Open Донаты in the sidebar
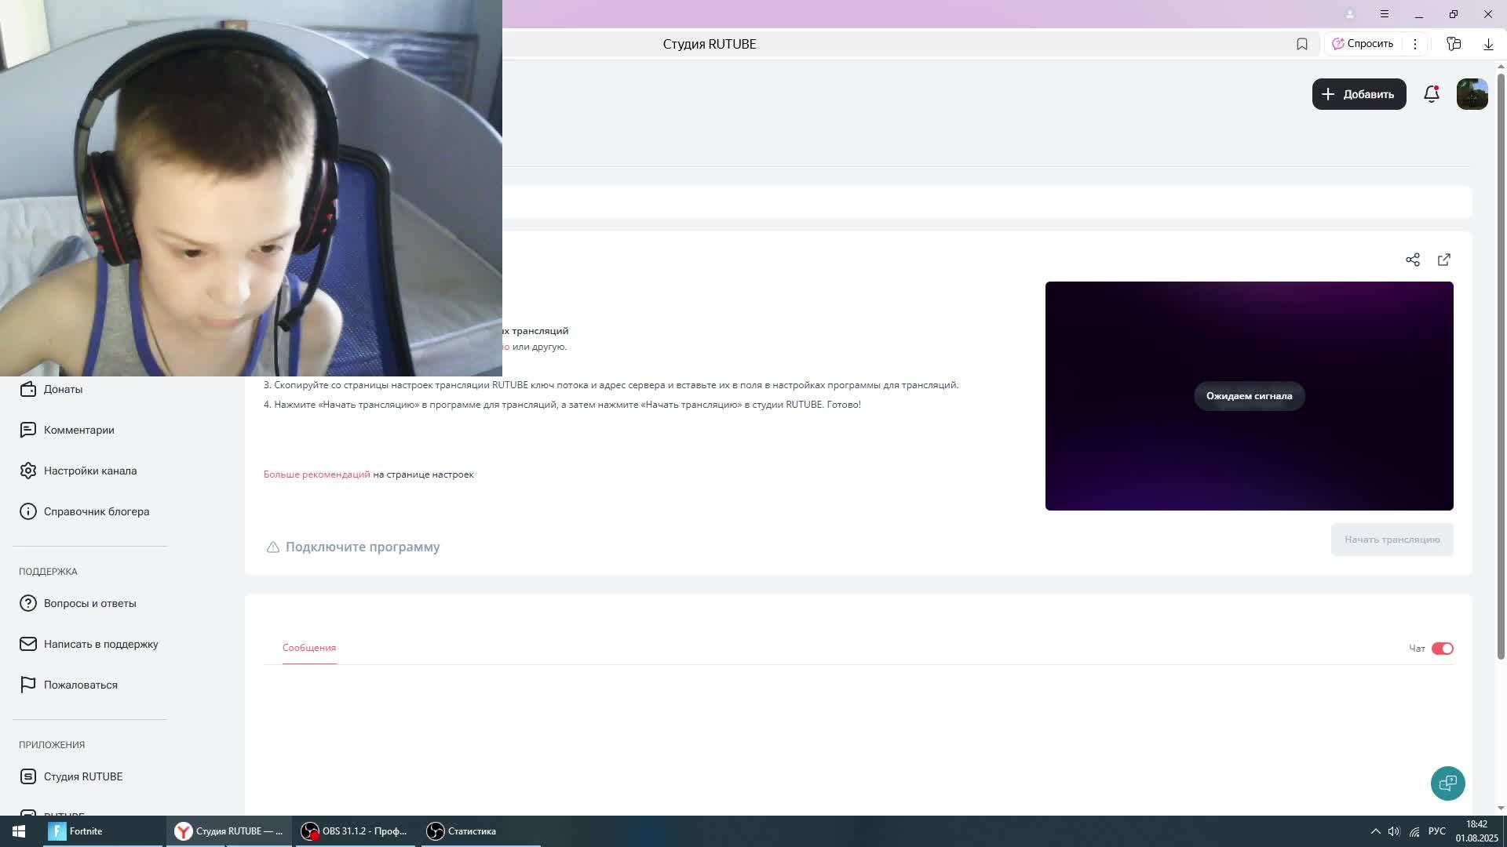The image size is (1507, 847). tap(63, 389)
